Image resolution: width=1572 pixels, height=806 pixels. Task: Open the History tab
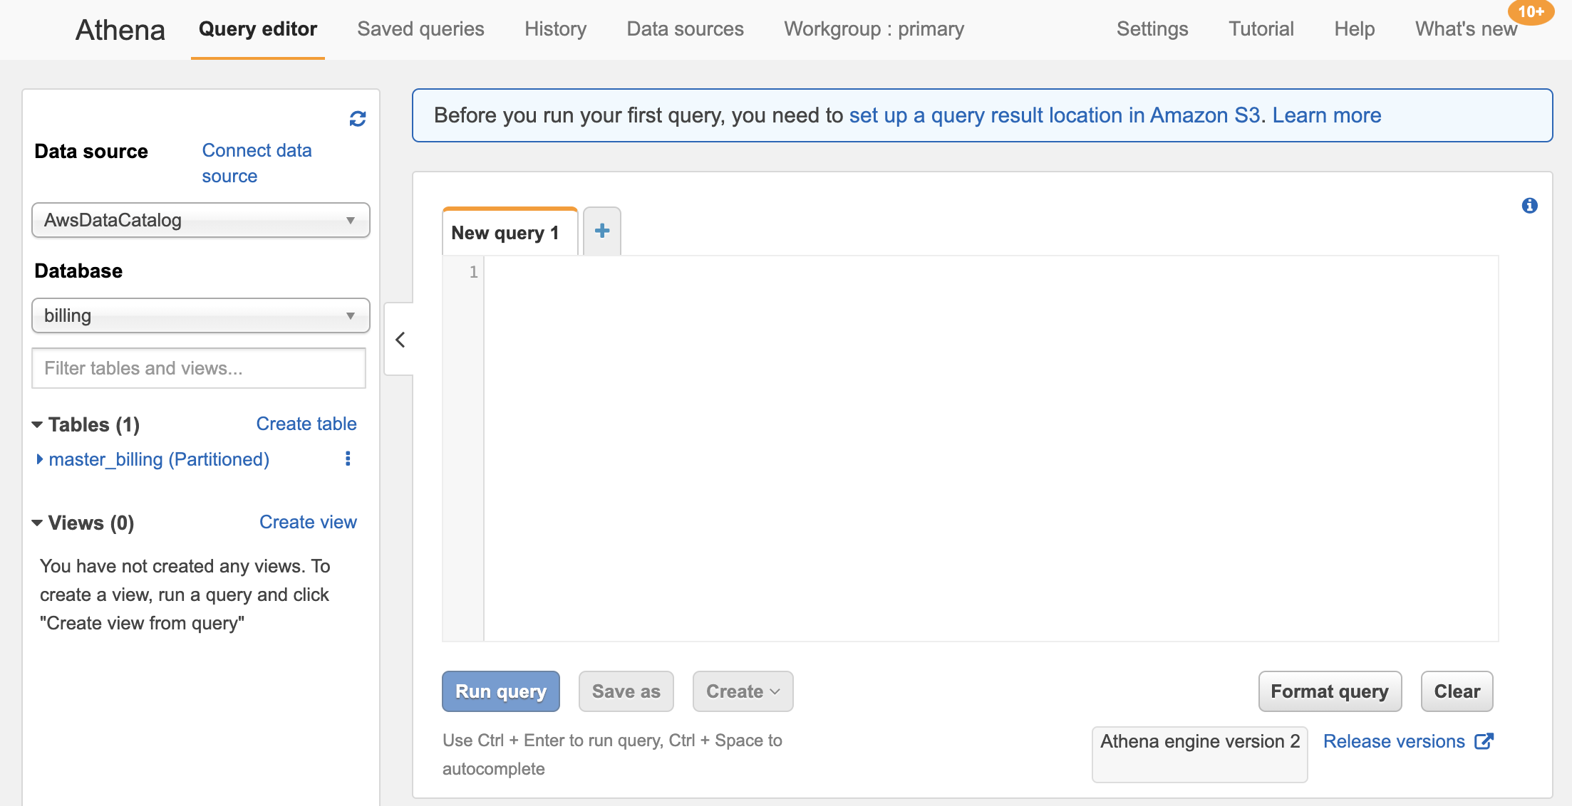pyautogui.click(x=555, y=29)
